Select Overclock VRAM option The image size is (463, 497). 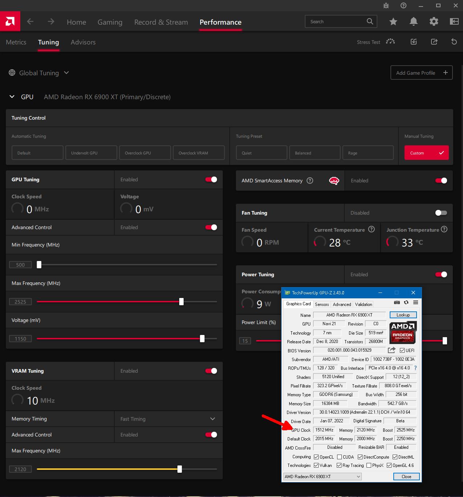(199, 153)
